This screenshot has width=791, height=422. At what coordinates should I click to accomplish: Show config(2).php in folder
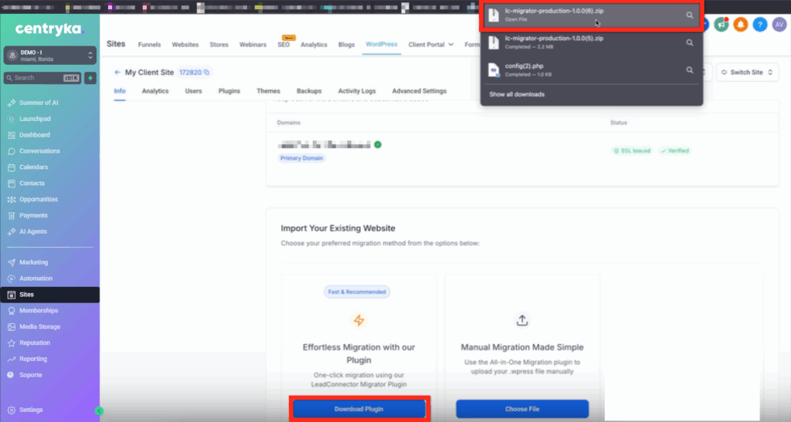click(x=689, y=70)
